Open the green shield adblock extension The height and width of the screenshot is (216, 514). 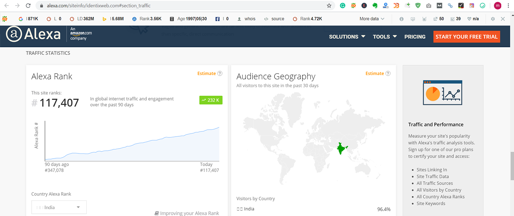[x=418, y=6]
